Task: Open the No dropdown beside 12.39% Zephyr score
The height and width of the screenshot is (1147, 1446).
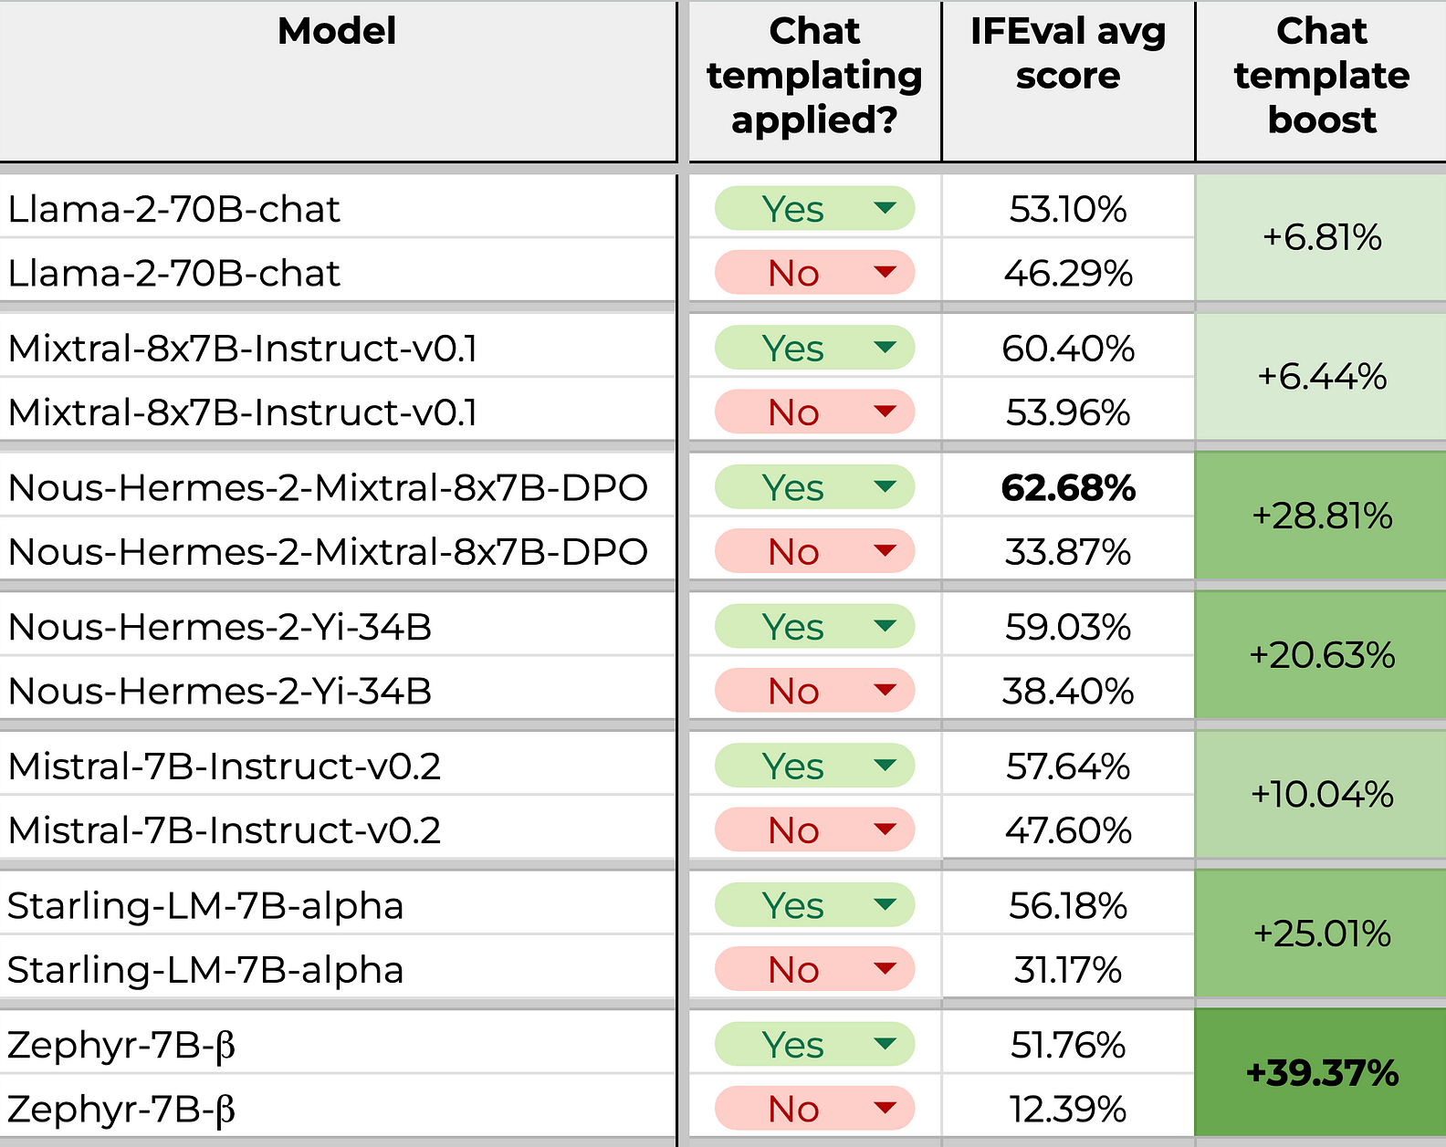Action: coord(814,1109)
